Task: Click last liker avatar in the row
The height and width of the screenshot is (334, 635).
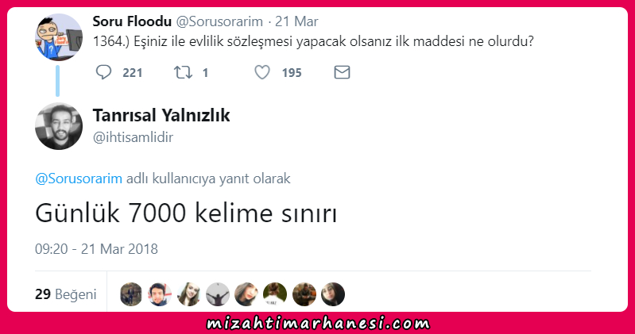Action: 333,294
